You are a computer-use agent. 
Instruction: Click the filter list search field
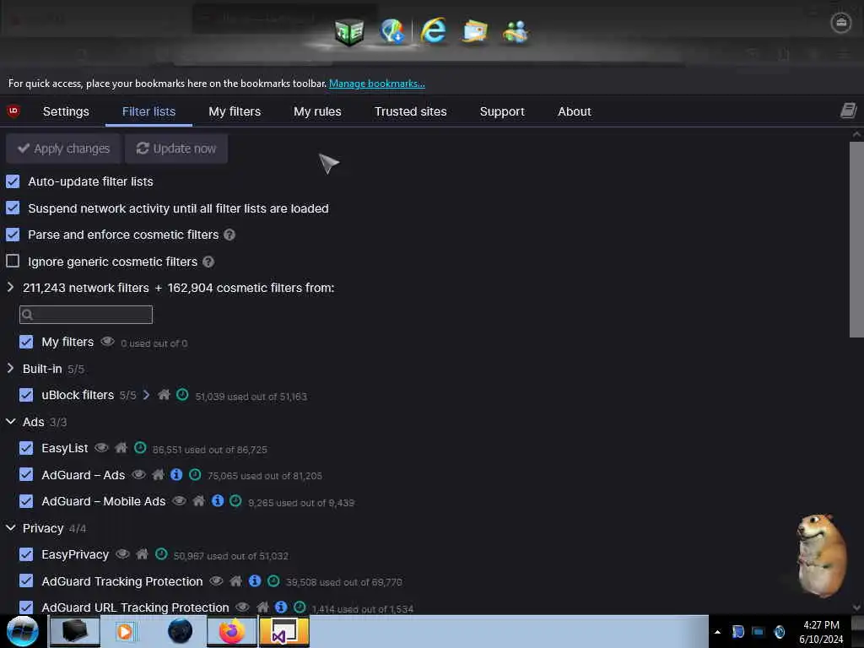coord(86,314)
